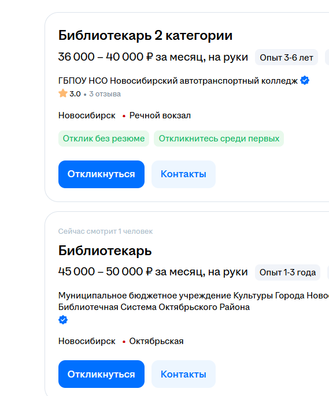This screenshot has width=329, height=396.
Task: Click the Опыт 1-3 года badge
Action: click(287, 272)
